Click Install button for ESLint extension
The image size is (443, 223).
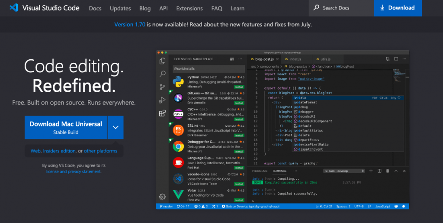239,136
